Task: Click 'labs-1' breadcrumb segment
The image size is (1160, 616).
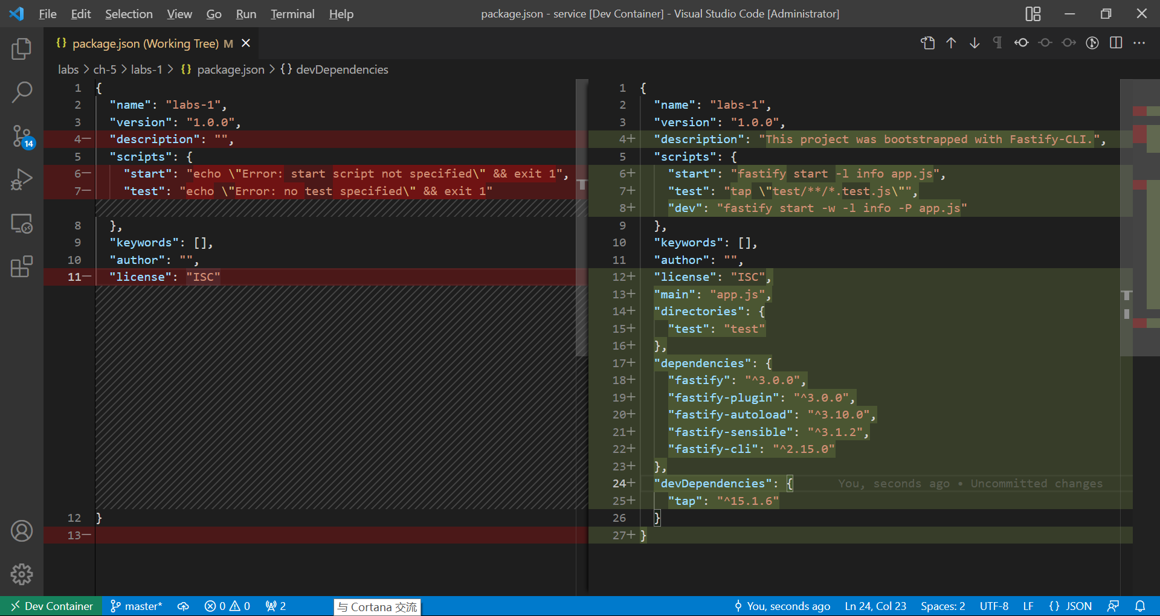Action: 147,69
